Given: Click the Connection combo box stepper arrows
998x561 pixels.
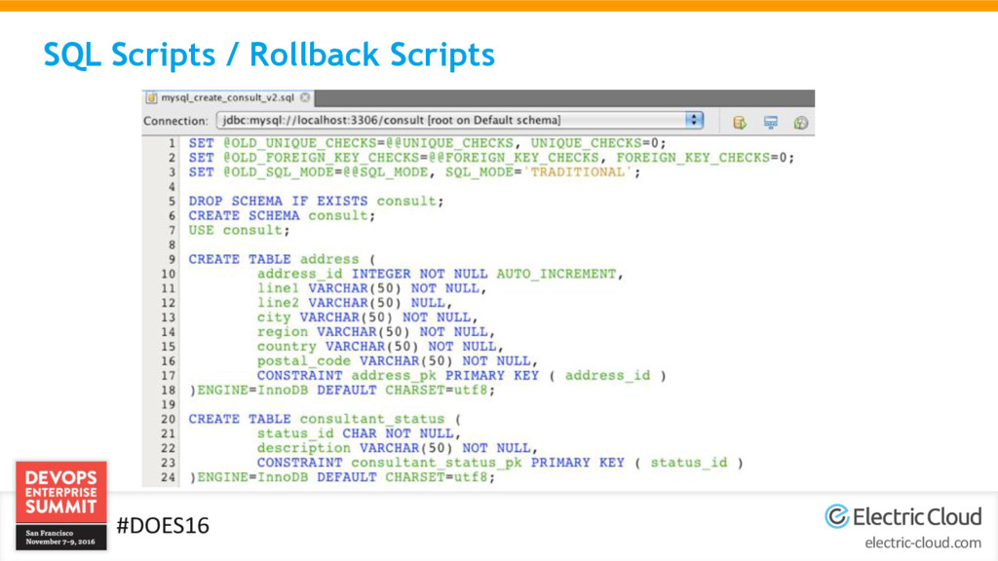Looking at the screenshot, I should (694, 120).
